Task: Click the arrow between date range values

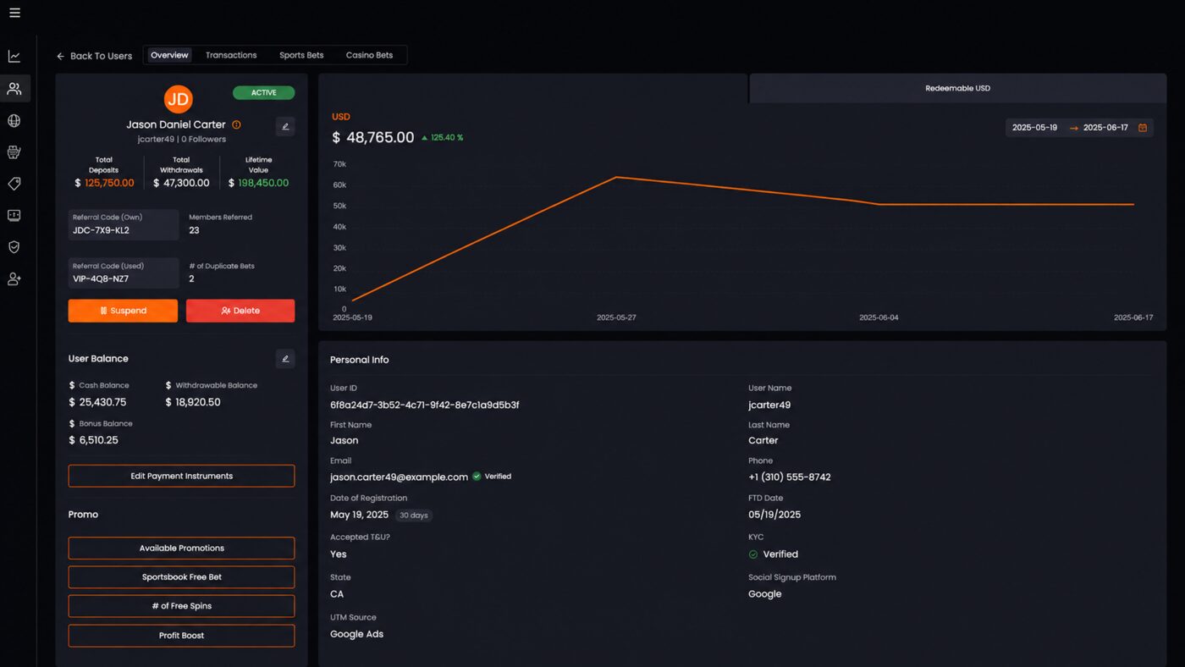Action: point(1074,128)
